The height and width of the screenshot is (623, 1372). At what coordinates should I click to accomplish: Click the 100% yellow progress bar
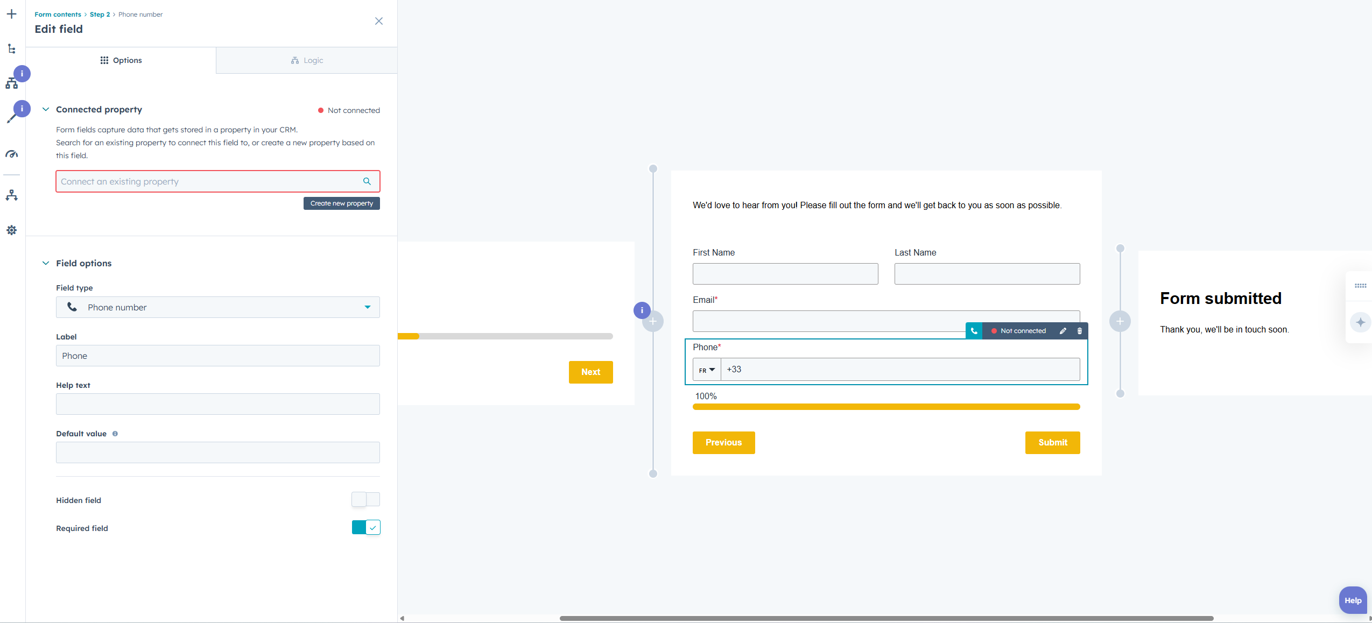[886, 407]
